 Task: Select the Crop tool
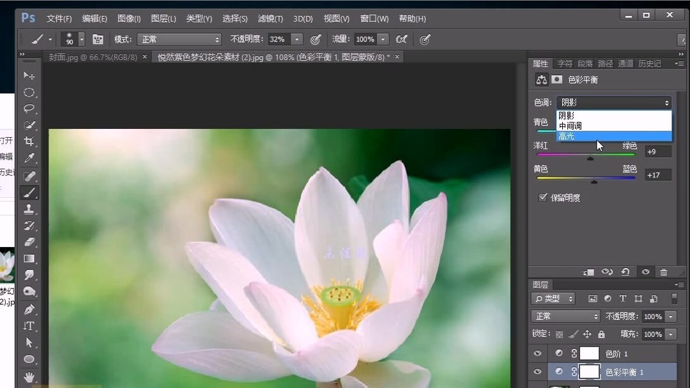29,142
